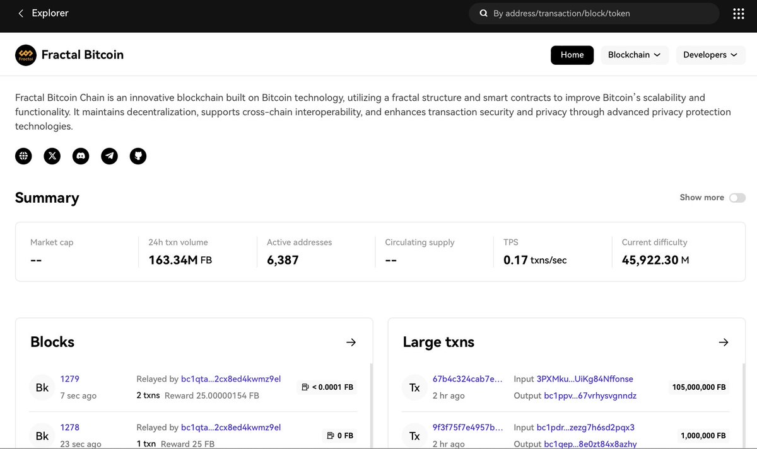The height and width of the screenshot is (449, 757).
Task: Open the GitHub social icon
Action: point(138,156)
